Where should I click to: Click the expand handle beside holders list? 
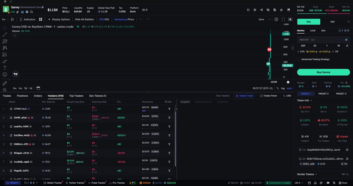click(176, 109)
